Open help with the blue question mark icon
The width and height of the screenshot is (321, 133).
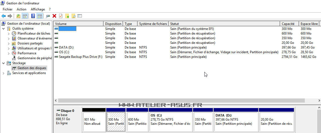coord(33,16)
